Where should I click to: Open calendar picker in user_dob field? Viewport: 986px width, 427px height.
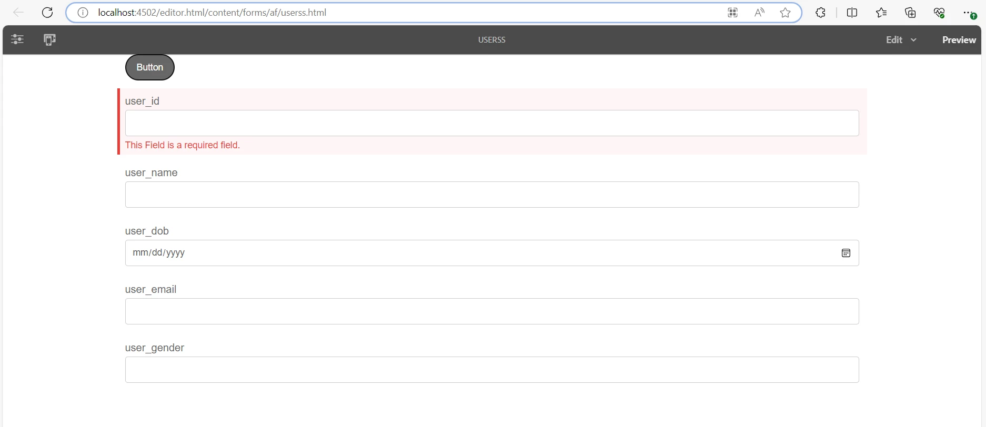coord(846,253)
